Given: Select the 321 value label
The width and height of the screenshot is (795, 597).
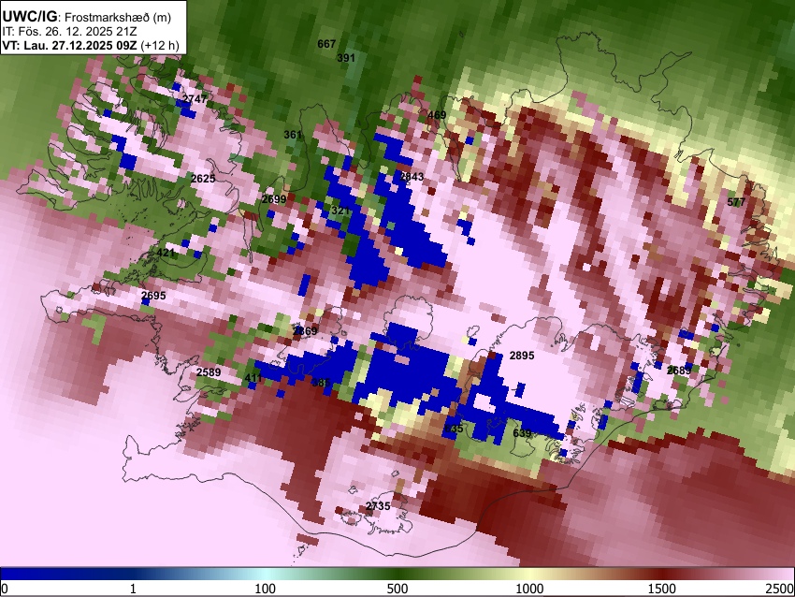Looking at the screenshot, I should tap(340, 211).
